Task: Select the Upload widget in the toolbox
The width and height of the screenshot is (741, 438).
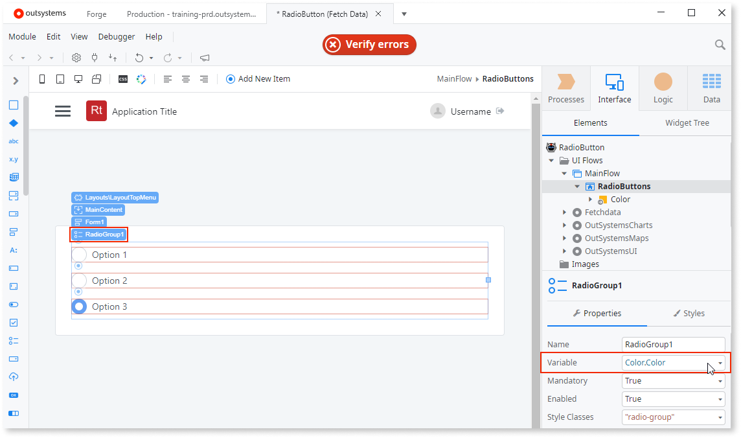Action: [14, 376]
